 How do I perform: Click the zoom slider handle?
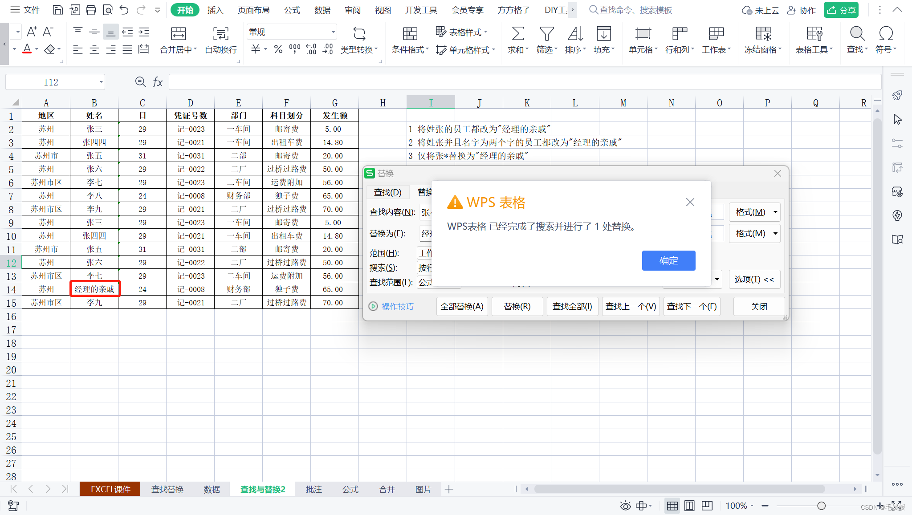pyautogui.click(x=821, y=506)
